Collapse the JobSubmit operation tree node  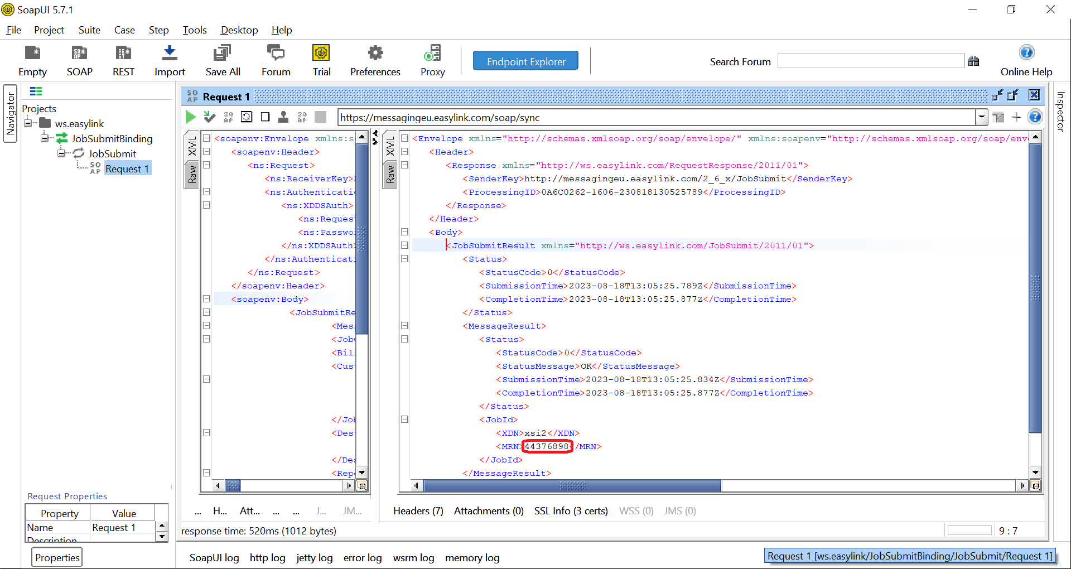[61, 153]
